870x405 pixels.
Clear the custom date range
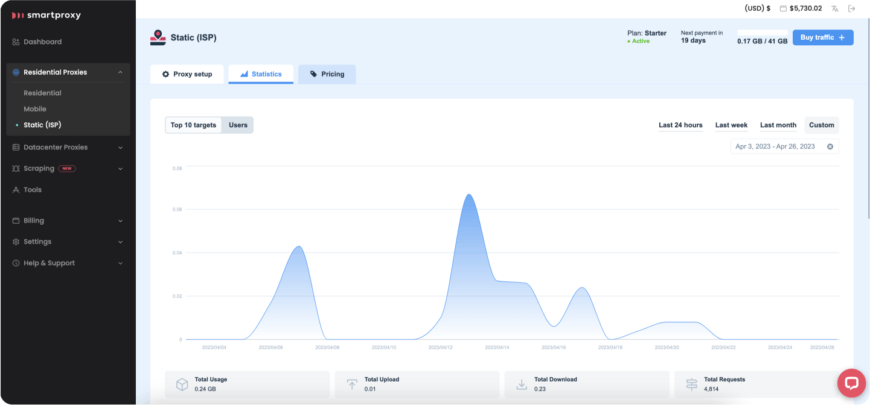[830, 146]
